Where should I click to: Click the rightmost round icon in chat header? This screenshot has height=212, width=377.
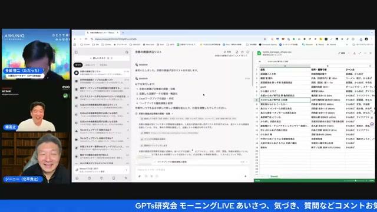pos(247,52)
